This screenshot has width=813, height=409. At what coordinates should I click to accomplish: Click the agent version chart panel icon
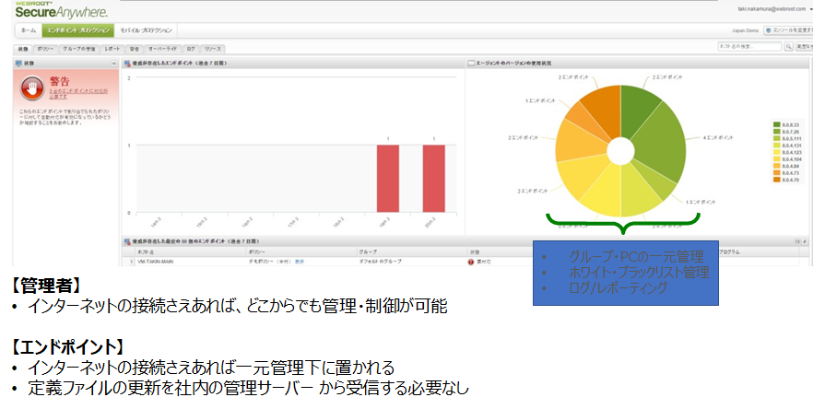tap(471, 63)
